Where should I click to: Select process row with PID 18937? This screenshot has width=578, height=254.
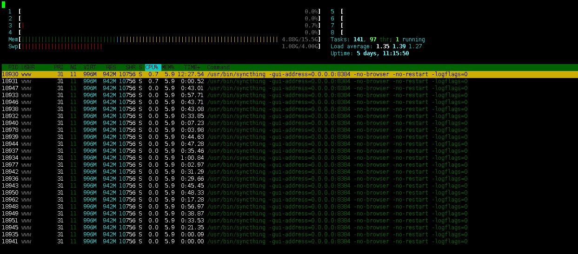tap(235, 151)
